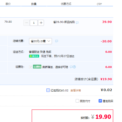Click the 优惠方式 column header

click(x=66, y=4)
